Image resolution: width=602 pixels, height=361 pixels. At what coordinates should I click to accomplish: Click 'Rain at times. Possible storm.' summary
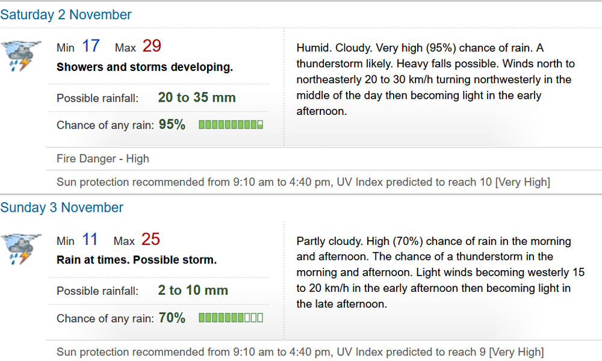137,260
